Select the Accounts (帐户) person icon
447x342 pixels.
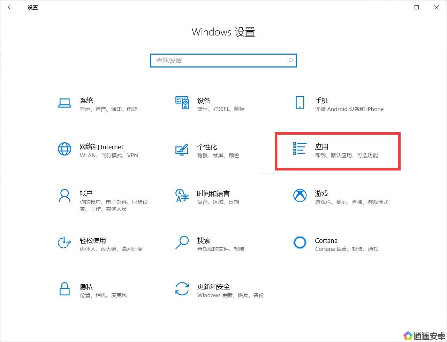pos(65,196)
